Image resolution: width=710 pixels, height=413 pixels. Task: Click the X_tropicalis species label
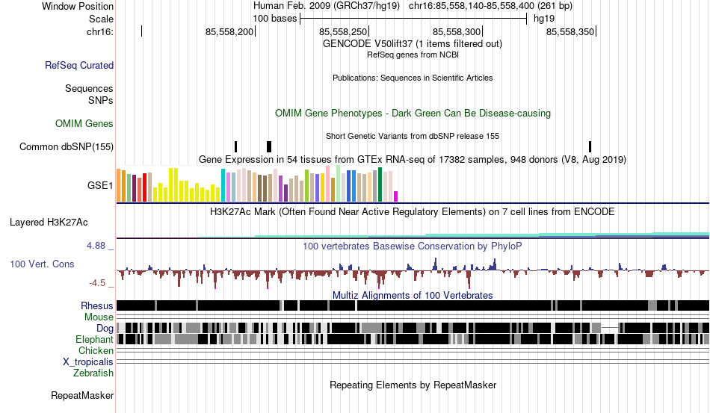coord(88,362)
